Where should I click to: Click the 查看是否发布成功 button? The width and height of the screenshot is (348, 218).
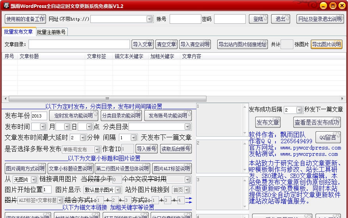tap(317, 122)
